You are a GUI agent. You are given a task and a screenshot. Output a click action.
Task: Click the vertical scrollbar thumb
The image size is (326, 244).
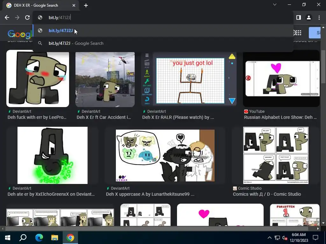click(323, 66)
